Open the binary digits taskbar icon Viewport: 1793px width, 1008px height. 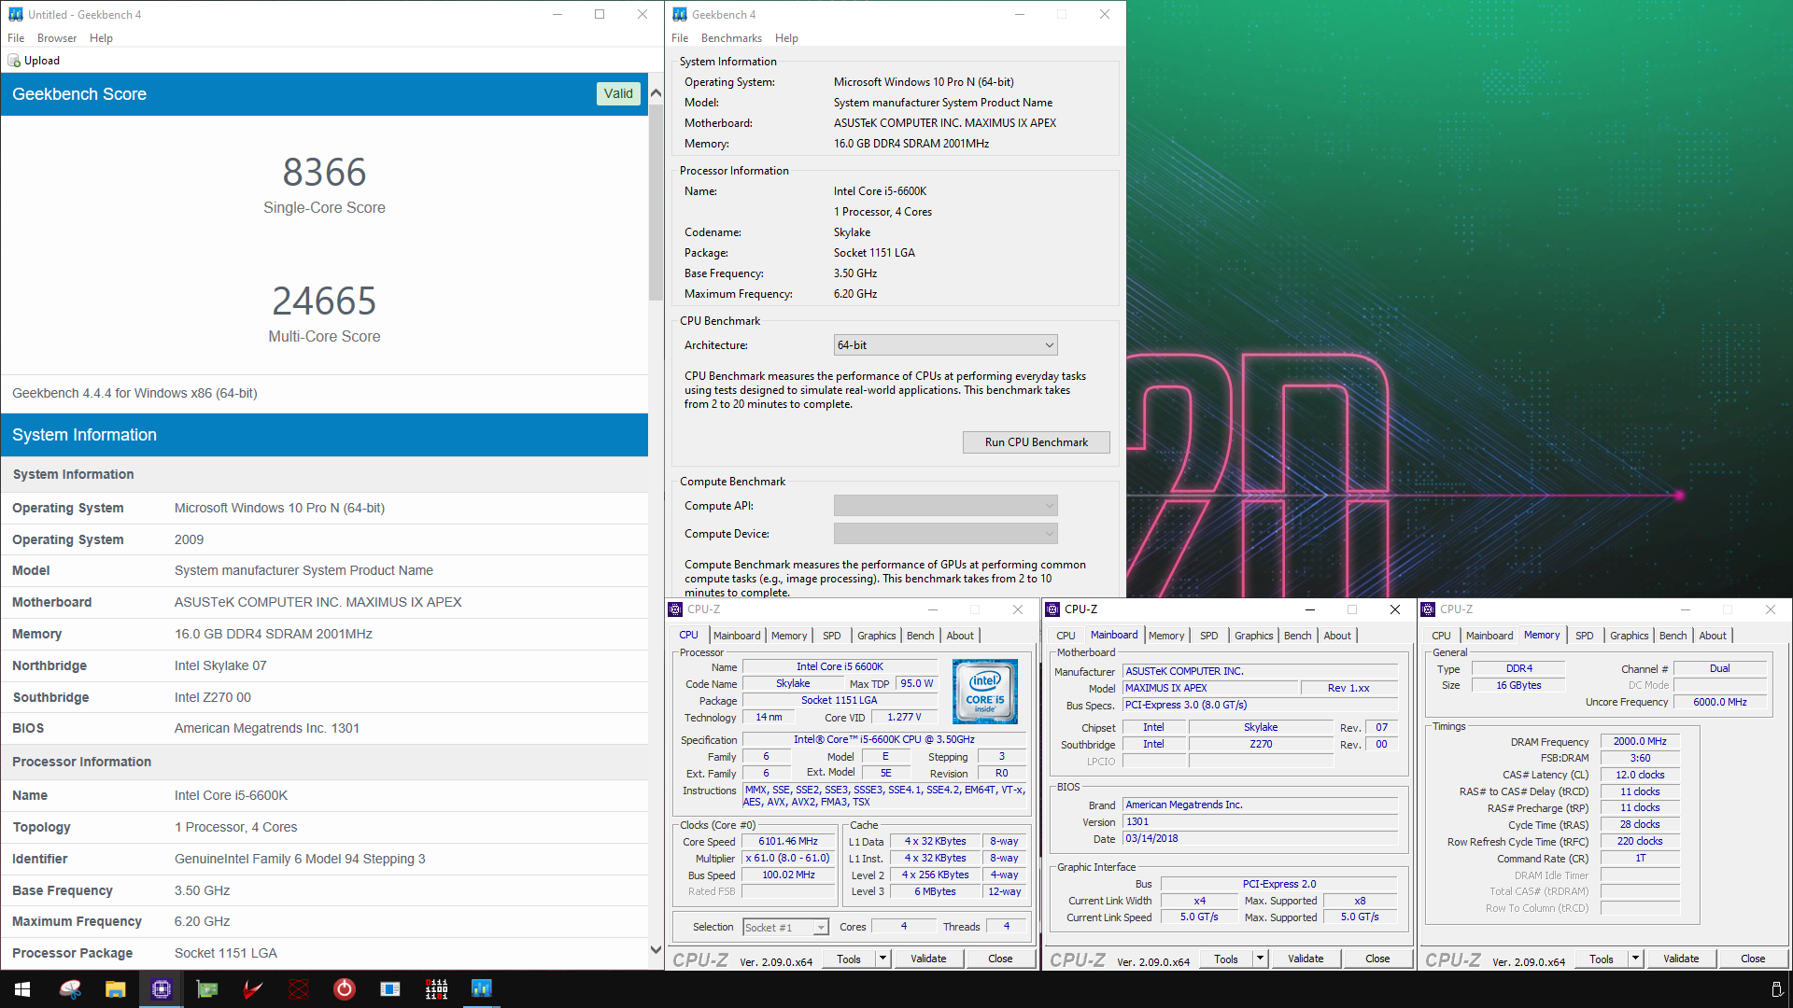tap(436, 989)
